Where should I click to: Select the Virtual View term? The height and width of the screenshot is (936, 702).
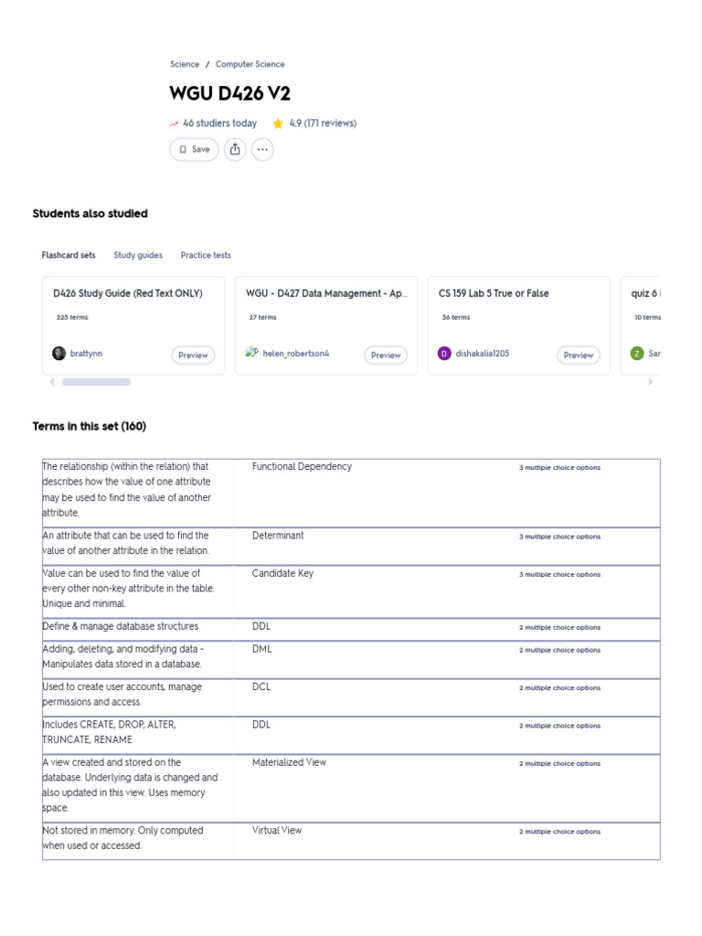pos(276,830)
